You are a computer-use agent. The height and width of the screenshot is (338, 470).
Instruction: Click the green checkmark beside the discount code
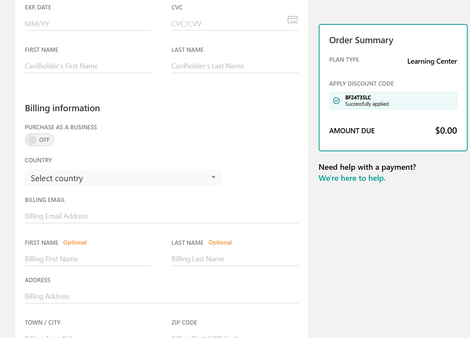(336, 101)
